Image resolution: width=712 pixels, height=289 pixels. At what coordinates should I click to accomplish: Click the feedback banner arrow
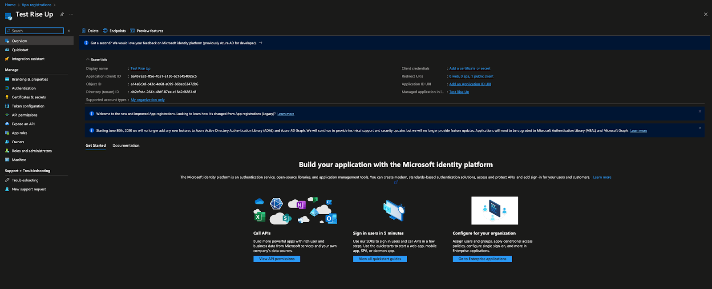pos(261,43)
